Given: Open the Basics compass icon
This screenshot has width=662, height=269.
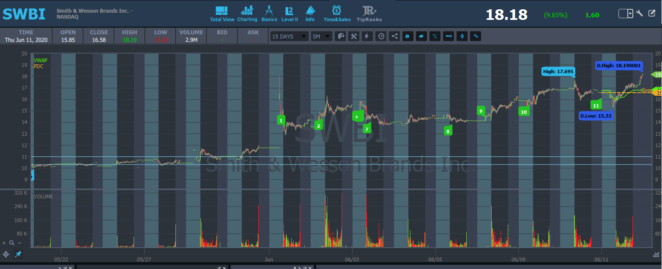Looking at the screenshot, I should [x=269, y=14].
